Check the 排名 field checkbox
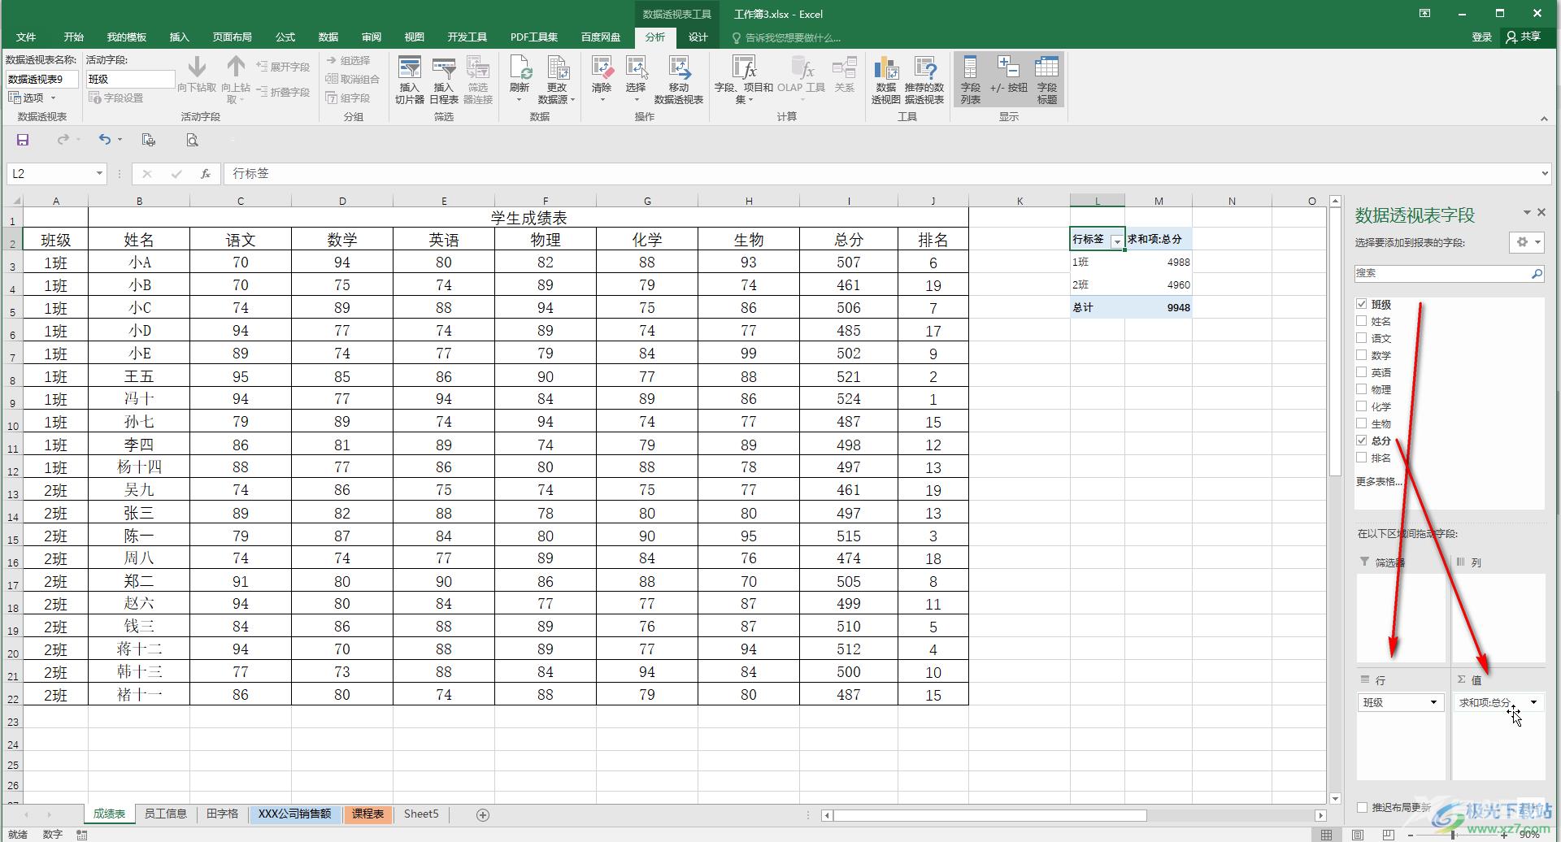The width and height of the screenshot is (1561, 842). 1361,458
